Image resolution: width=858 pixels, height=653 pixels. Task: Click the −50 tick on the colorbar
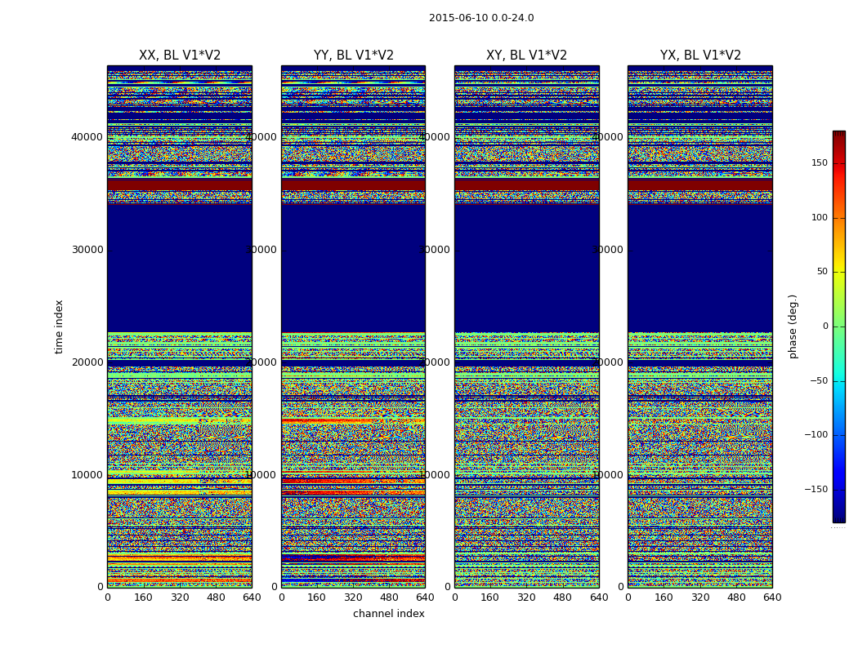pyautogui.click(x=819, y=380)
